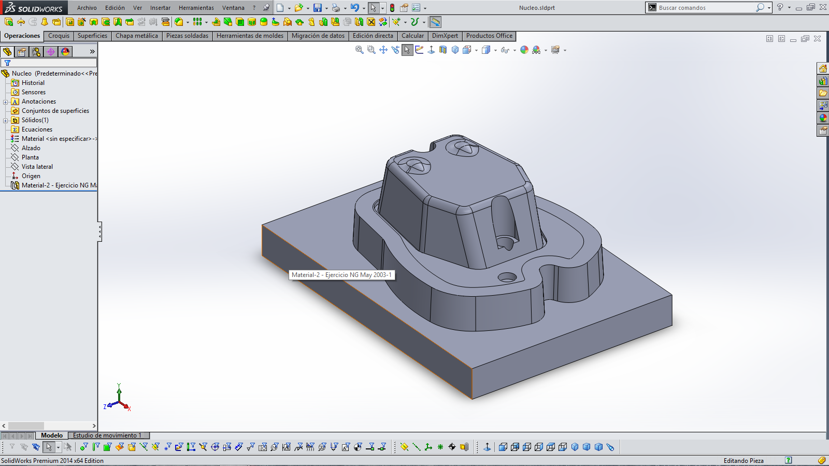Viewport: 829px width, 466px height.
Task: Click the Rebuild traffic light icon
Action: point(392,8)
